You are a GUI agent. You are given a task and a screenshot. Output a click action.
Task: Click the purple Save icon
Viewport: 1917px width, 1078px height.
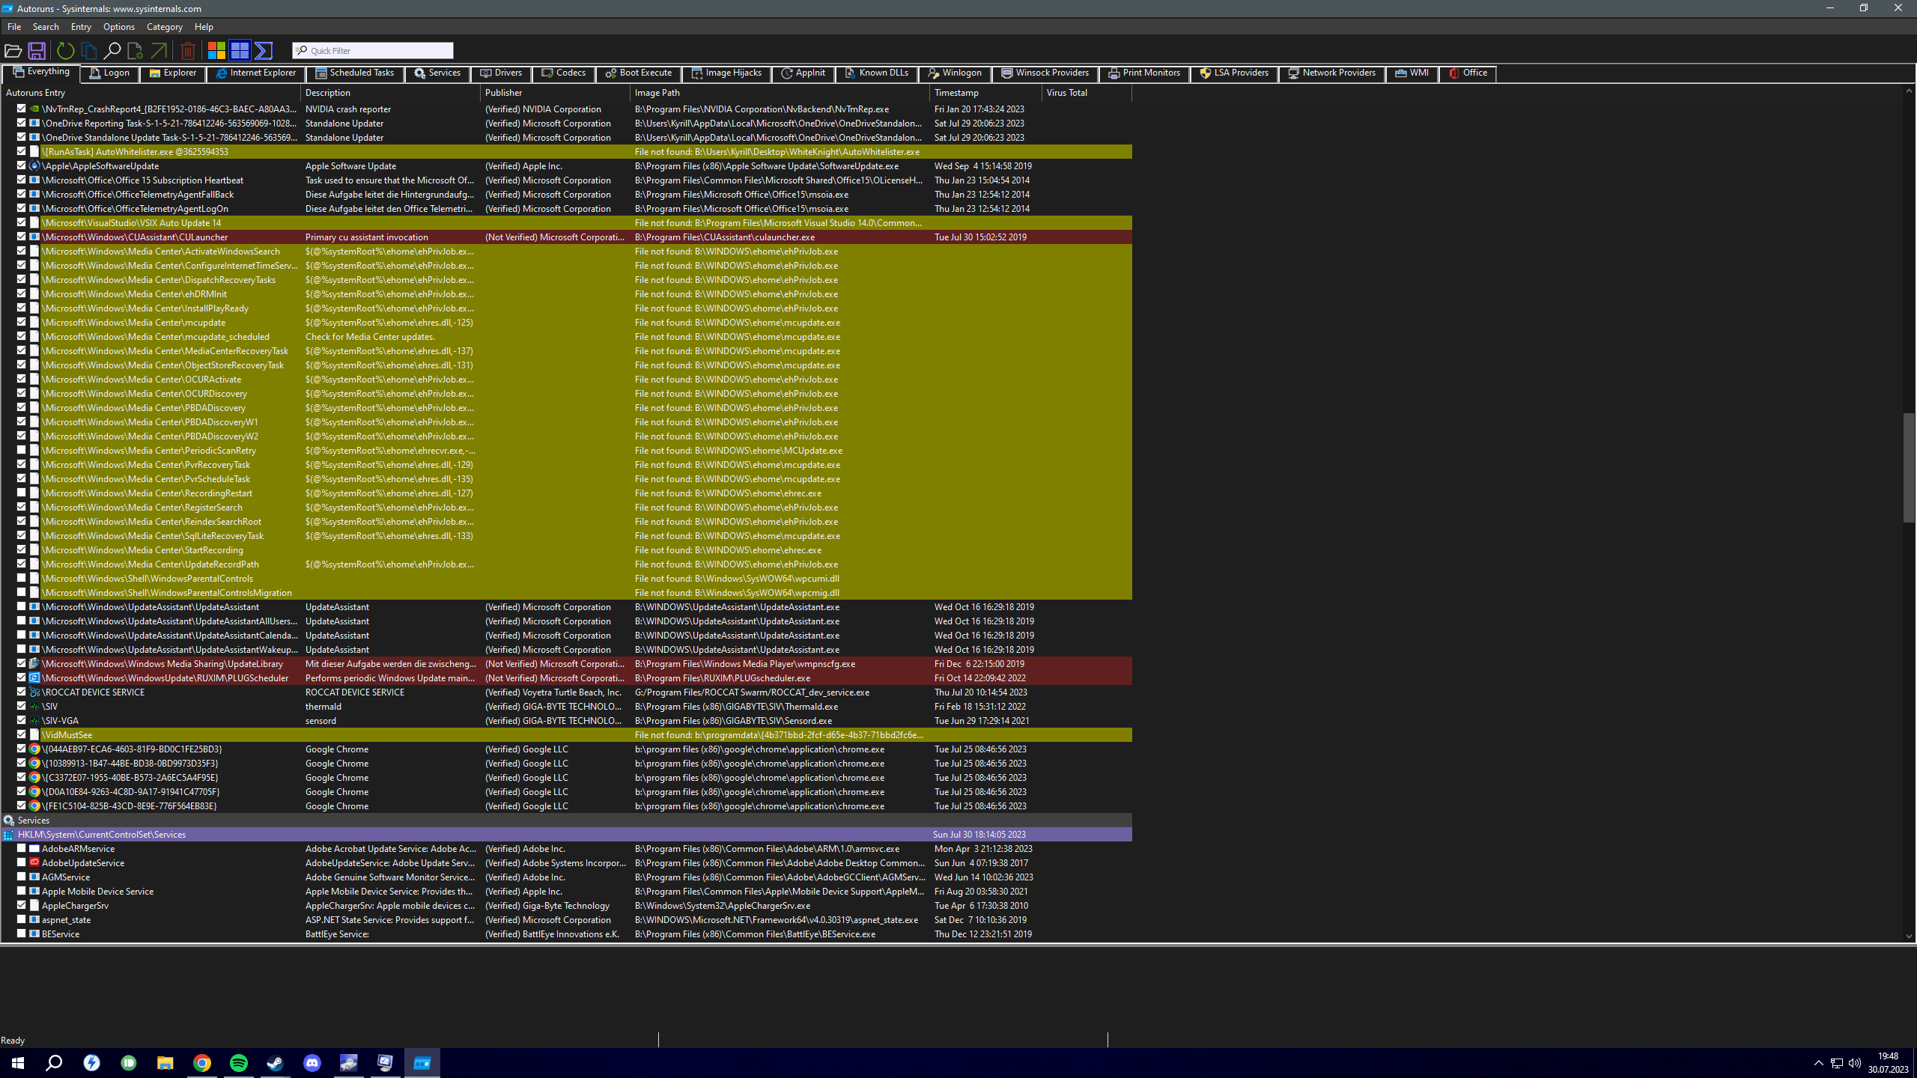tap(36, 51)
